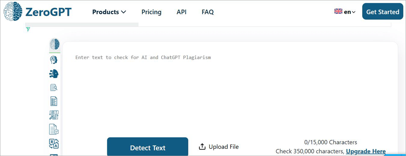Click the UK flag language icon

point(339,11)
